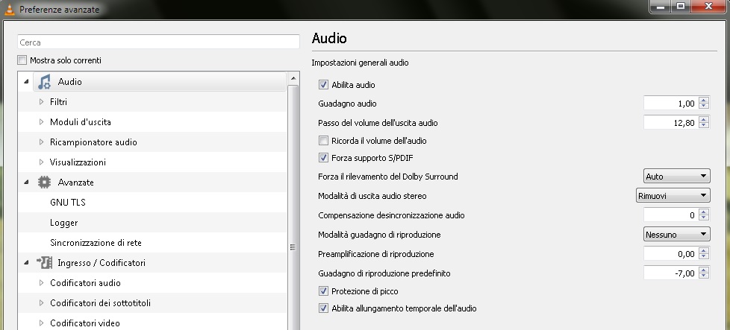The image size is (730, 330).
Task: Toggle the Mostra solo correnti checkbox
Action: (x=22, y=60)
